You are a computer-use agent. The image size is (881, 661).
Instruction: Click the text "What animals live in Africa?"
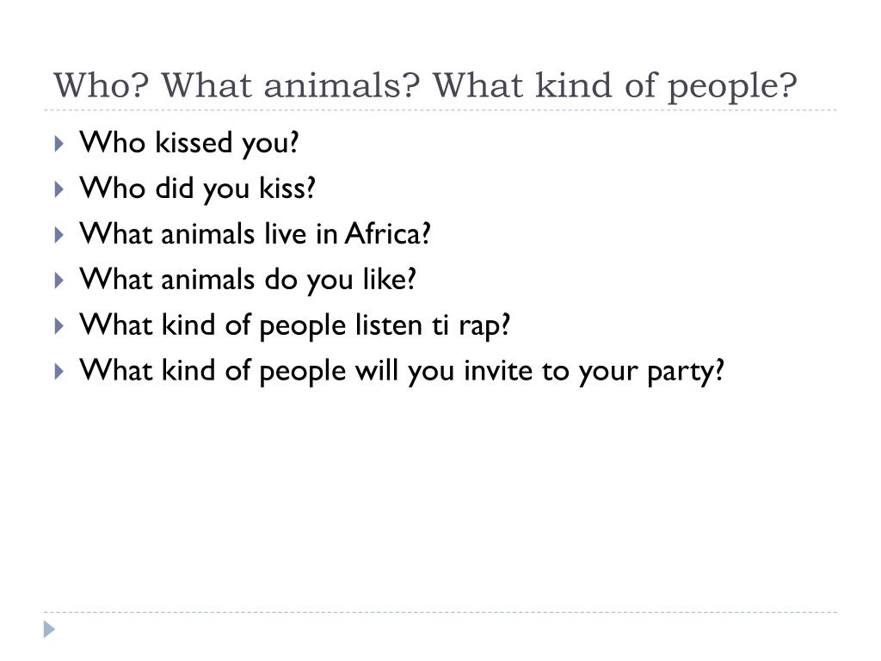tap(255, 234)
